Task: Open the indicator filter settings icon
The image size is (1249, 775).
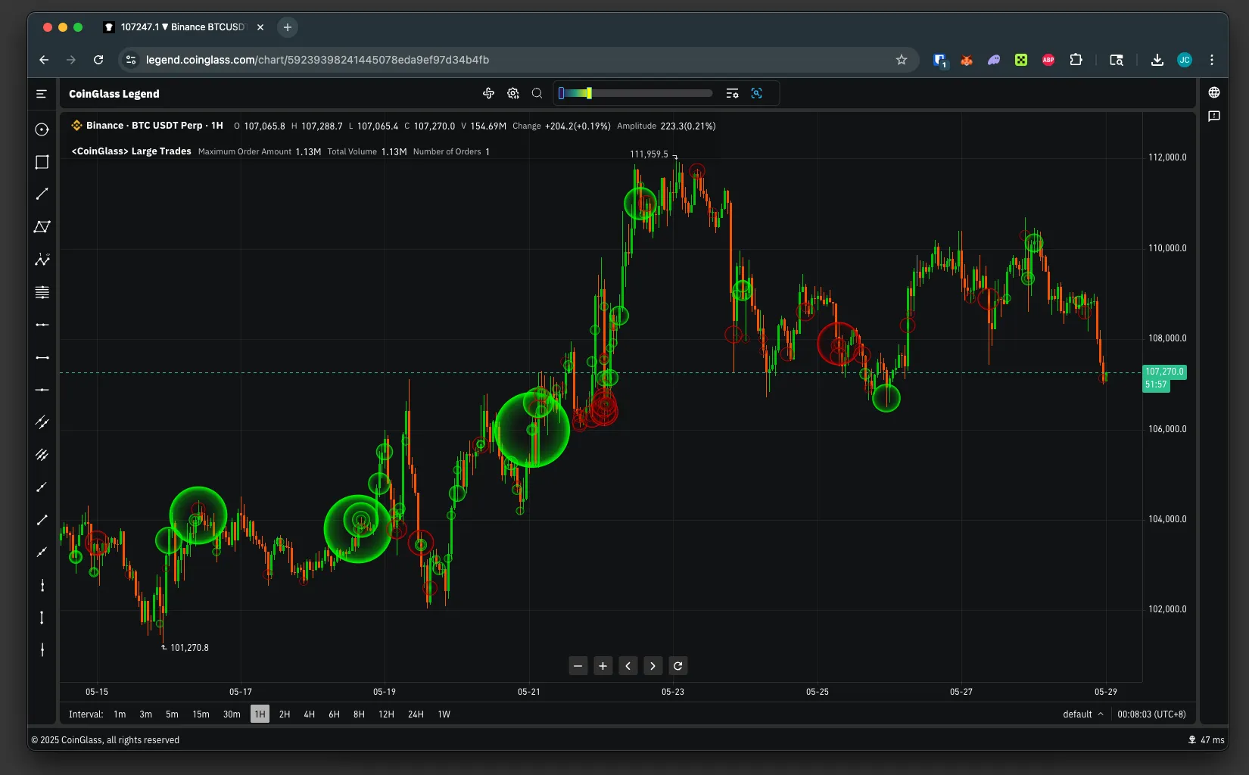Action: [733, 93]
